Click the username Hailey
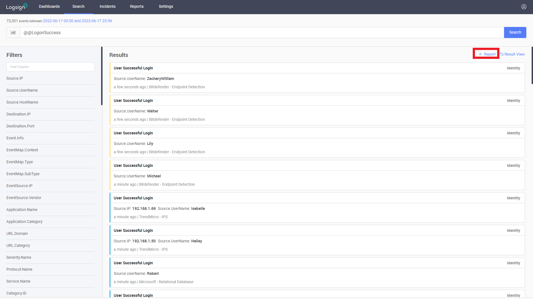This screenshot has height=299, width=533. pos(197,241)
